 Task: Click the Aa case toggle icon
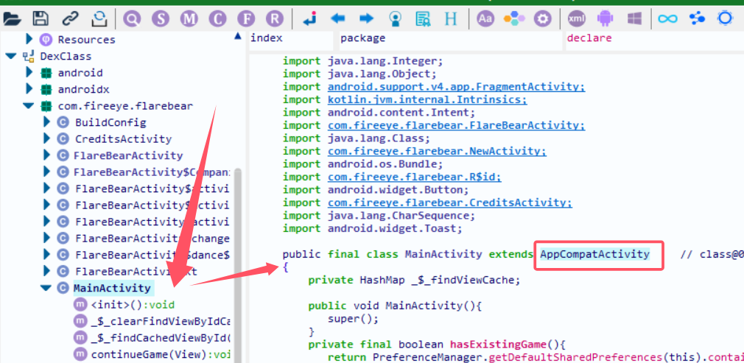pyautogui.click(x=485, y=19)
